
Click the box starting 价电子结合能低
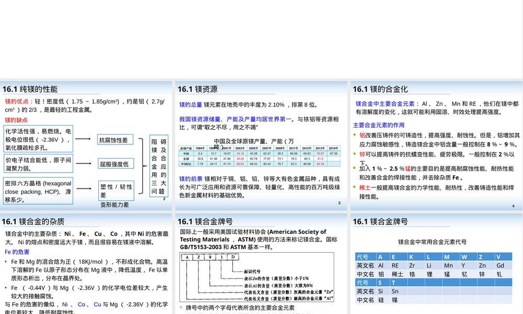tap(38, 163)
